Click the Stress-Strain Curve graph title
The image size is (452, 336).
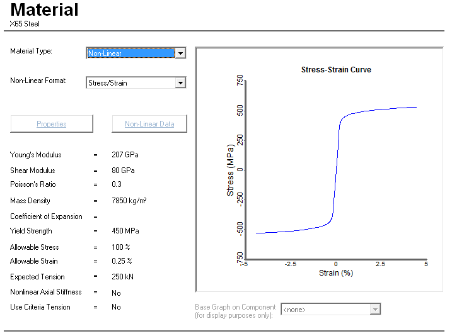coord(336,70)
